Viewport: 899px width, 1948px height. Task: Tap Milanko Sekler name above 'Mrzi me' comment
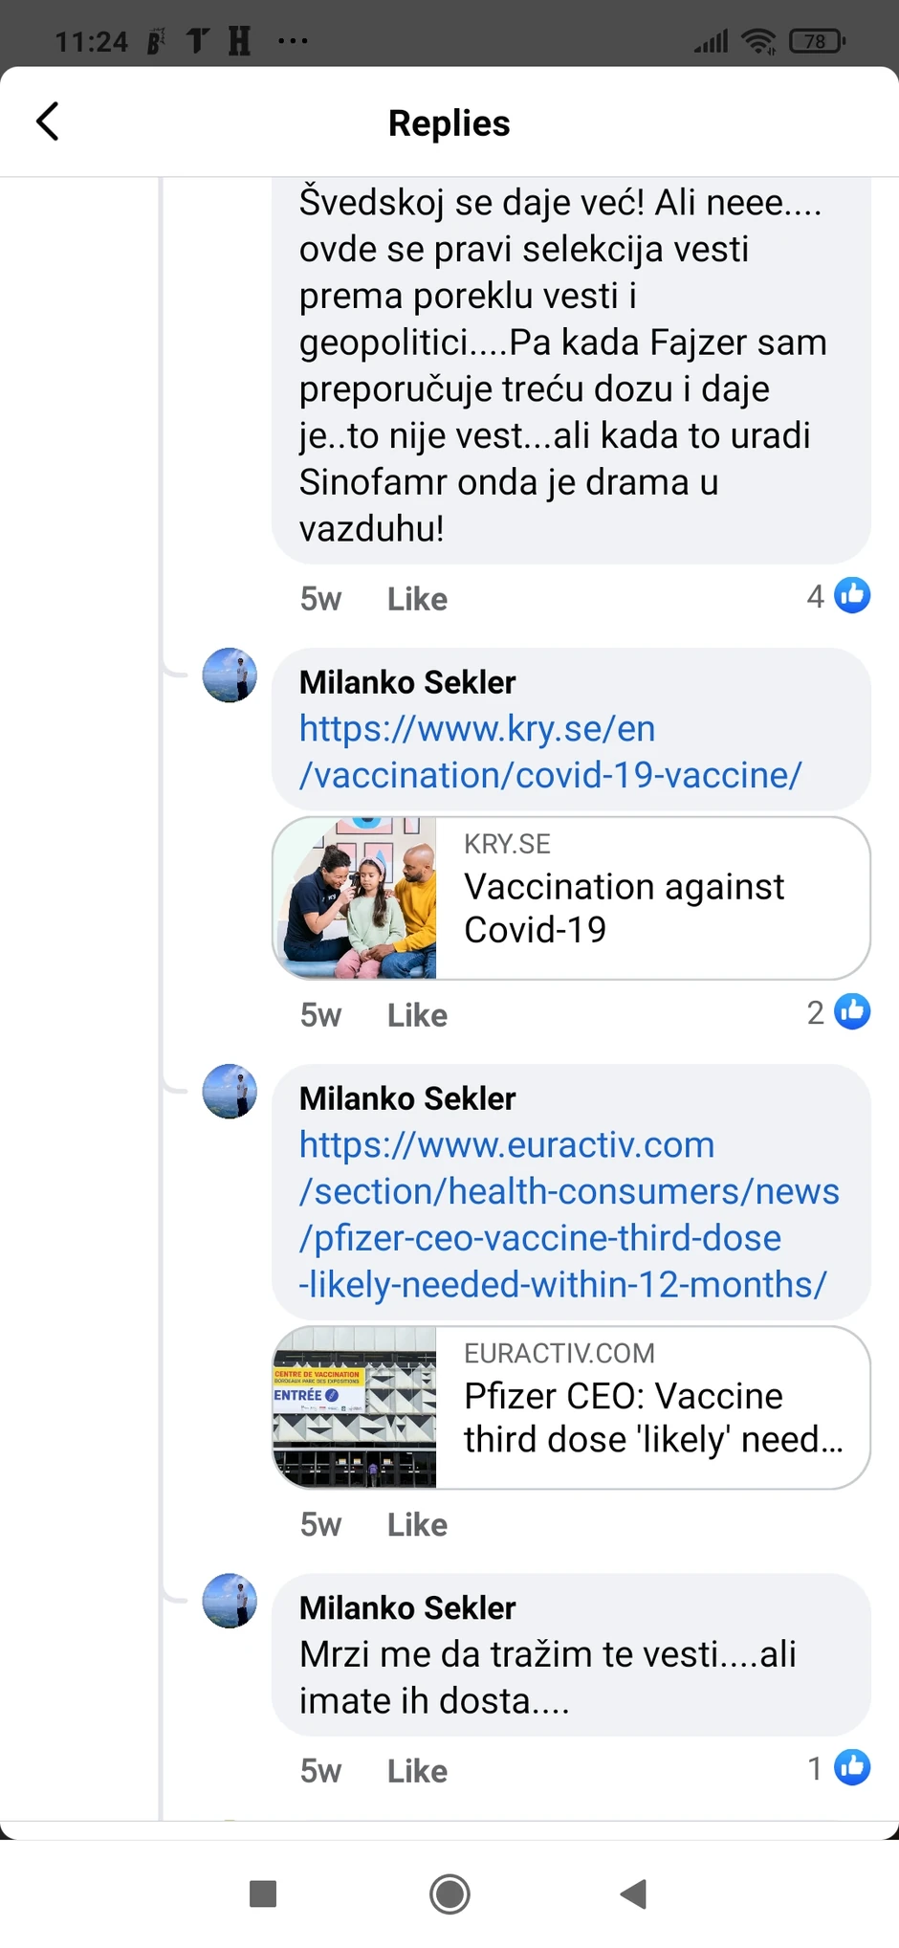click(407, 1607)
